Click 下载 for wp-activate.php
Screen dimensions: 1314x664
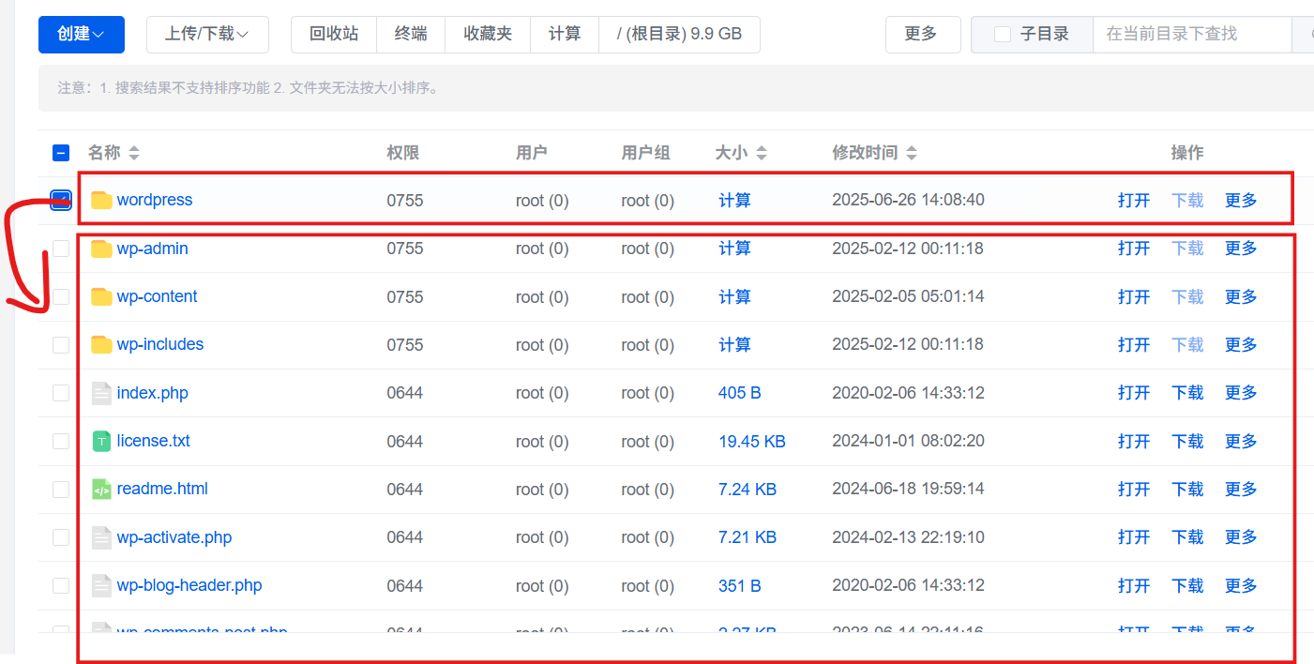1187,537
